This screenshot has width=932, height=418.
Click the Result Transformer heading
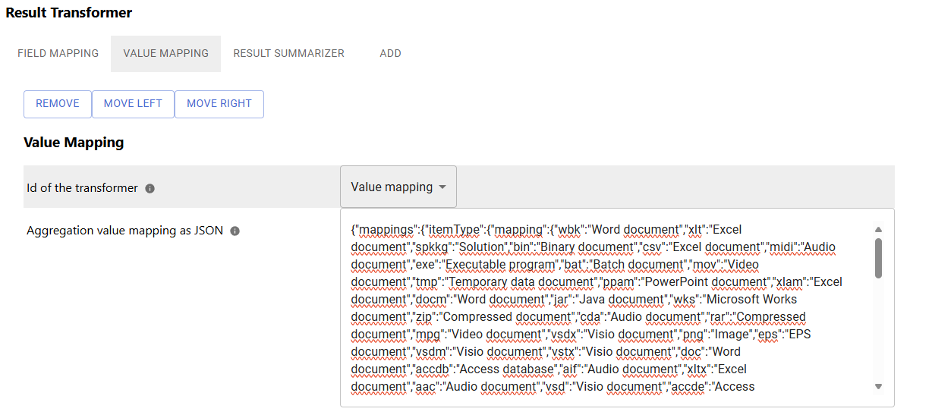[x=69, y=13]
